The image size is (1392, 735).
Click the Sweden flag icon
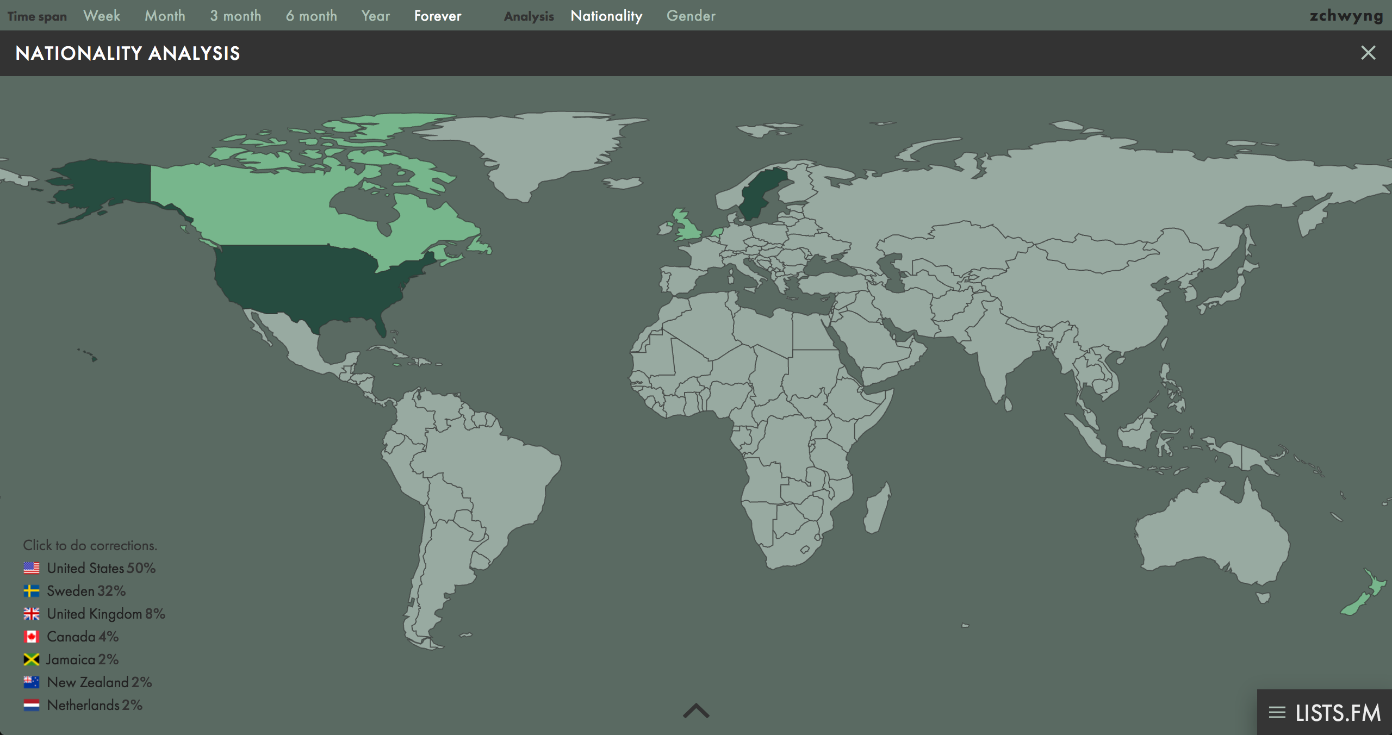coord(32,591)
